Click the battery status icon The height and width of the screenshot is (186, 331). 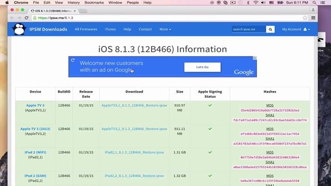[280, 3]
